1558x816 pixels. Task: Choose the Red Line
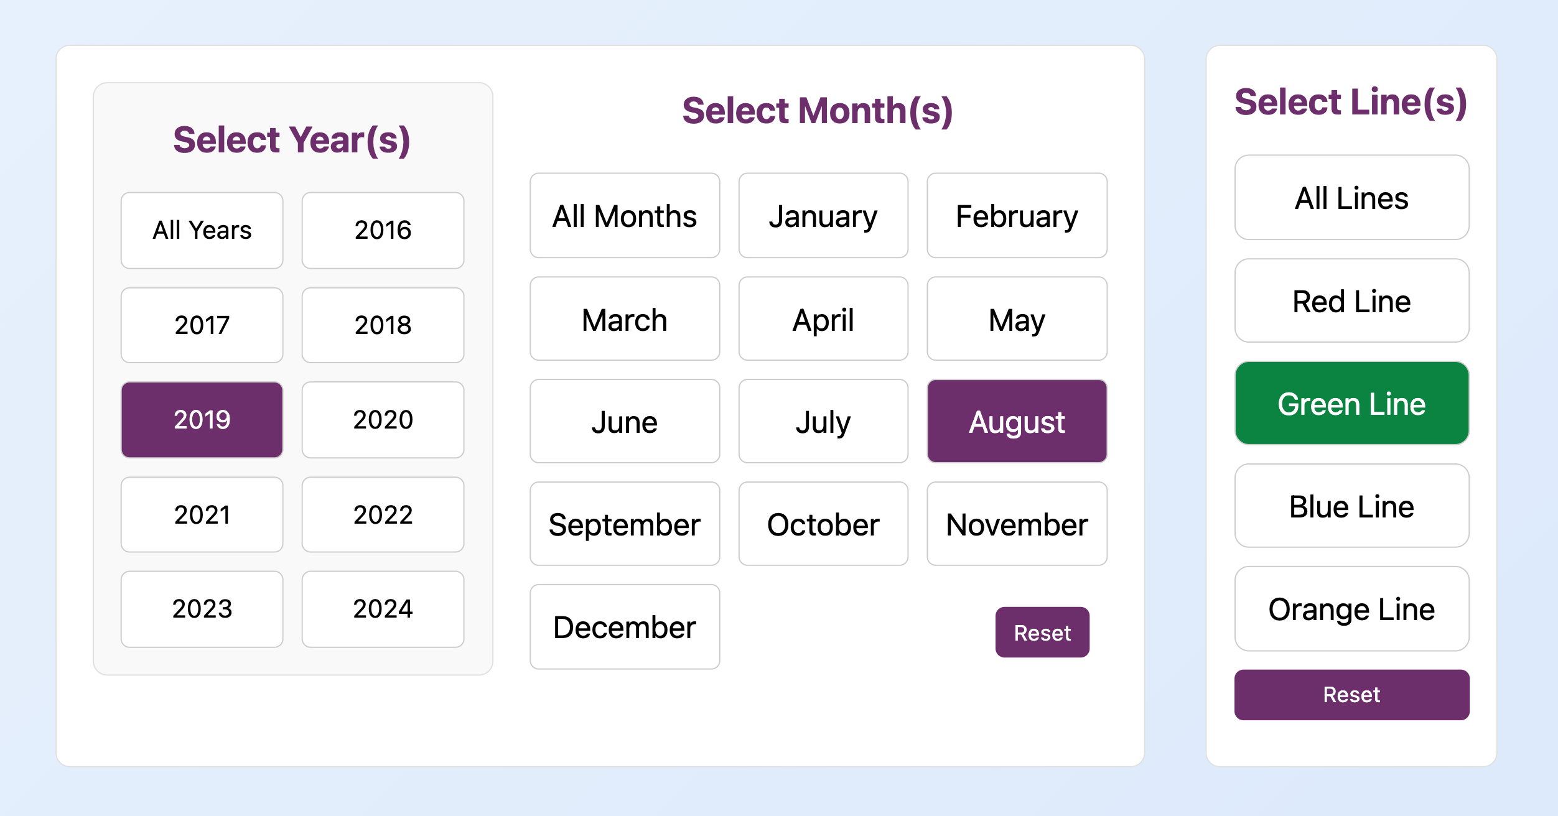click(1351, 301)
